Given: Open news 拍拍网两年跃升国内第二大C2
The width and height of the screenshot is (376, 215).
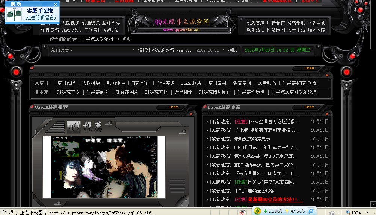Looking at the screenshot, I should click(x=266, y=165).
